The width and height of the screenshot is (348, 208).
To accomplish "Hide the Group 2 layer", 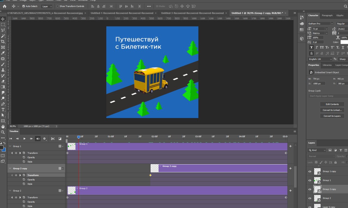I will (310, 198).
